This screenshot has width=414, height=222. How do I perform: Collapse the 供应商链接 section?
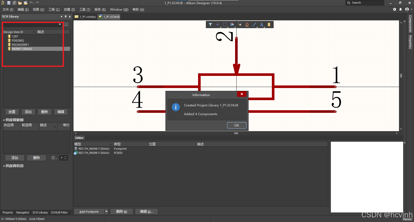coord(4,120)
